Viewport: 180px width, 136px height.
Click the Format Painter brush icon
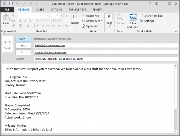pyautogui.click(x=13, y=26)
